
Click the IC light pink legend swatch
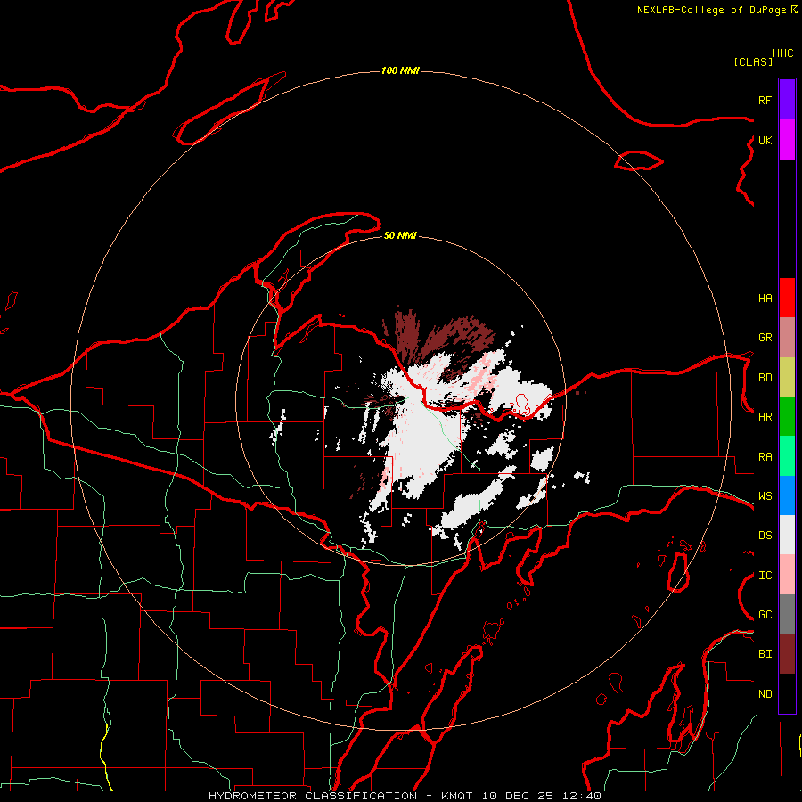(x=787, y=575)
